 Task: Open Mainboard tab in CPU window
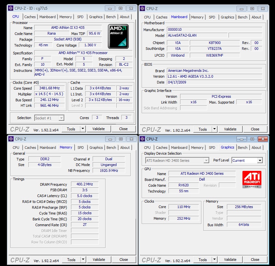pos(47,17)
